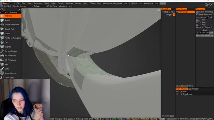This screenshot has height=120, width=214.
Task: Click first icon in Poly Groups bottom toolbar
Action: [177, 86]
